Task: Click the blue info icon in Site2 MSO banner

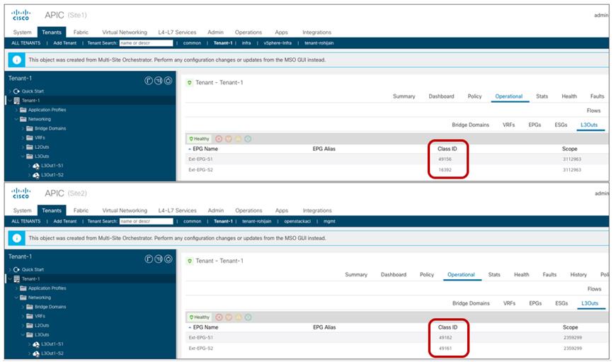Action: coord(16,238)
